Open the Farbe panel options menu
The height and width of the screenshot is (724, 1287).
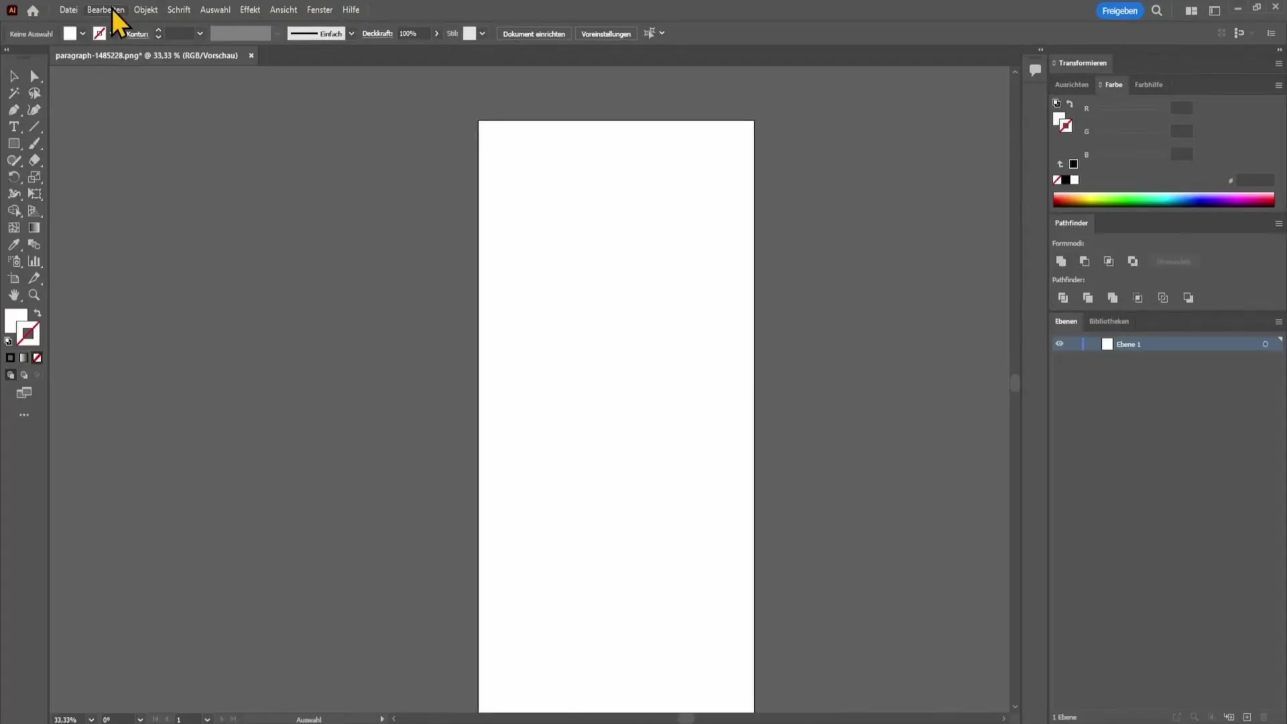click(x=1278, y=85)
